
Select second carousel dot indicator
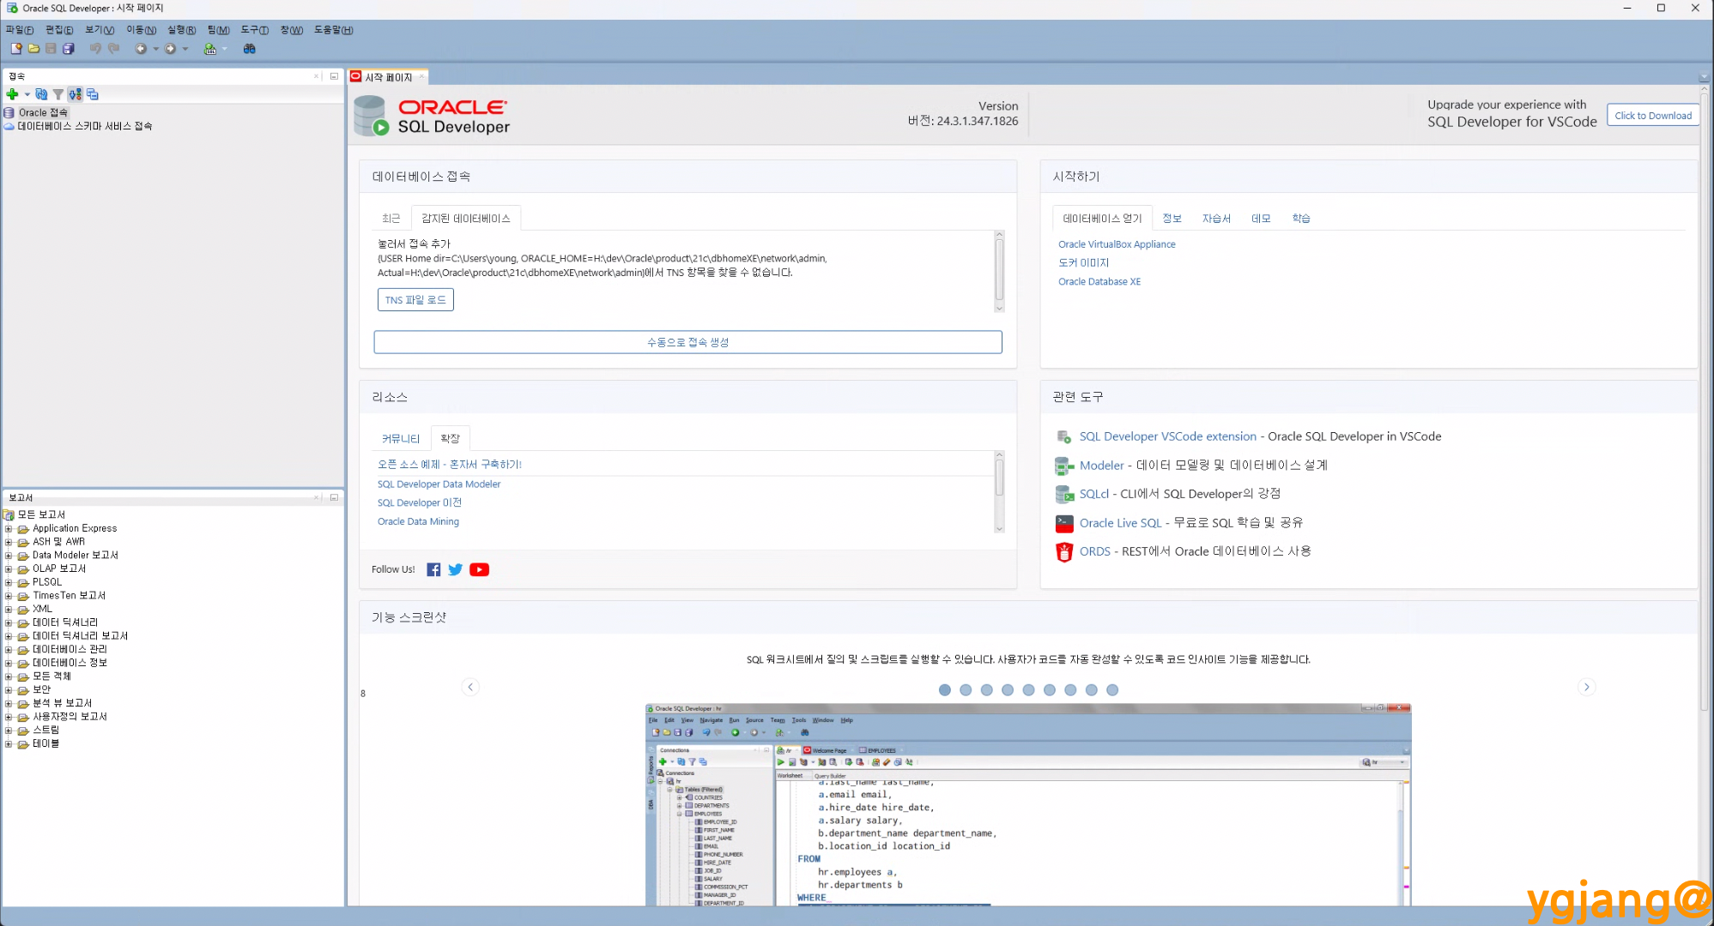pos(966,690)
